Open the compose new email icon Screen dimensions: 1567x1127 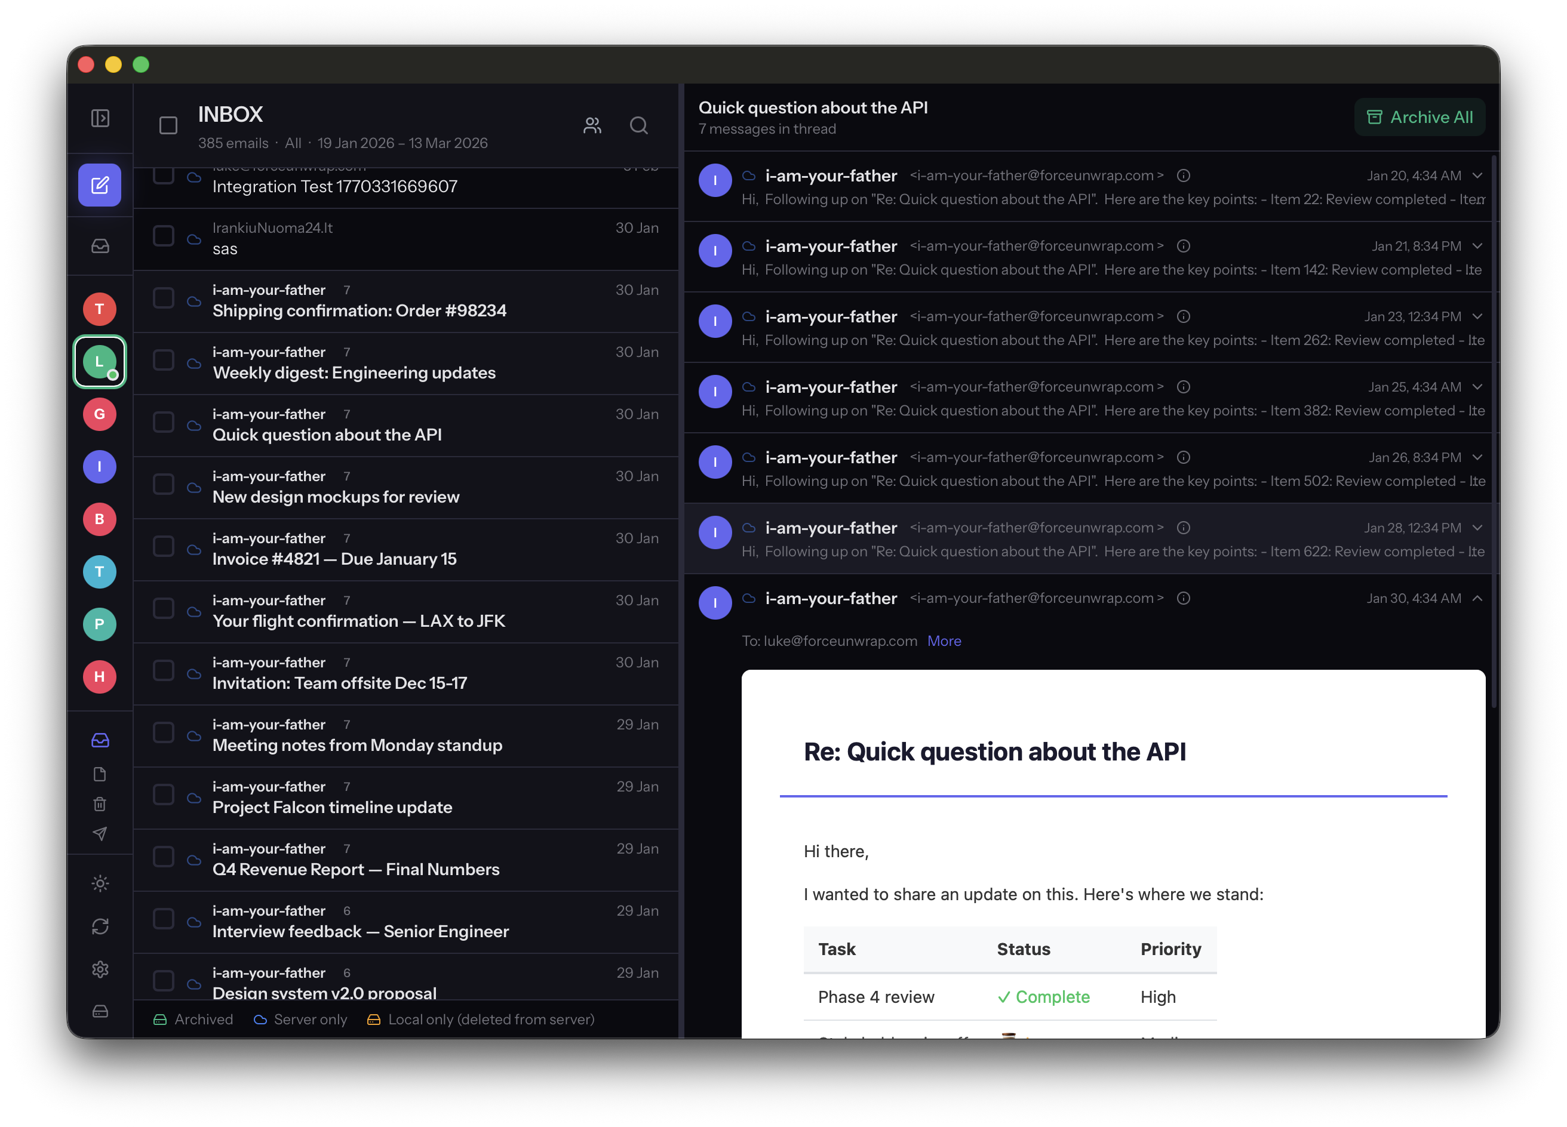[x=100, y=184]
